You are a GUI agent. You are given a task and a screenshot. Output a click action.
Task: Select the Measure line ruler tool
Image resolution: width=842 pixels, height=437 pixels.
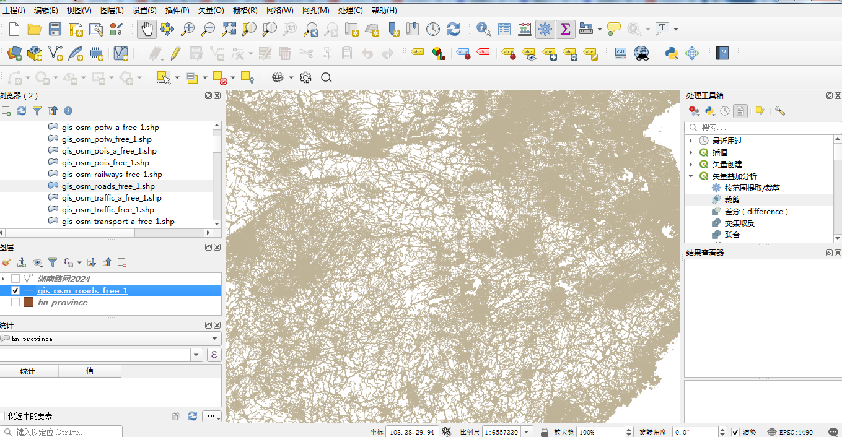coord(585,28)
